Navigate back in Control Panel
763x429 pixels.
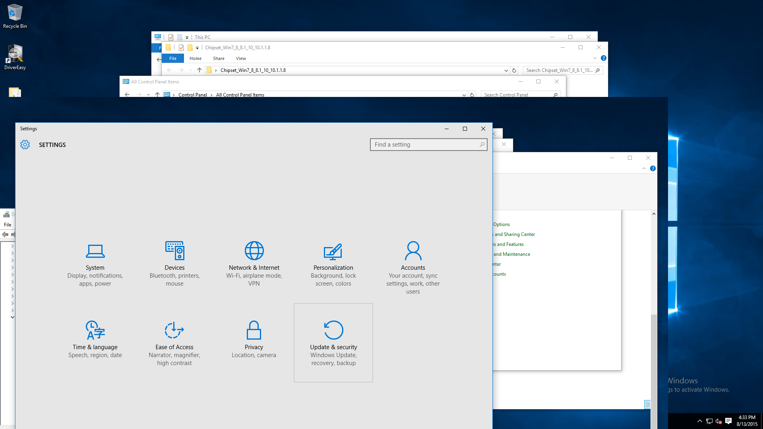click(x=127, y=95)
